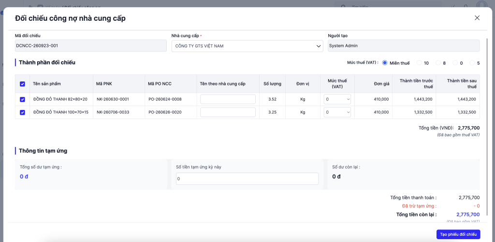Click the Tổng tiền còn lại blue amount
Viewport: 495px width, 242px height.
468,215
